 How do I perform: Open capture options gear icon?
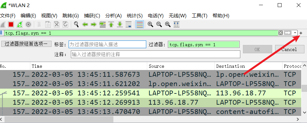[28, 24]
